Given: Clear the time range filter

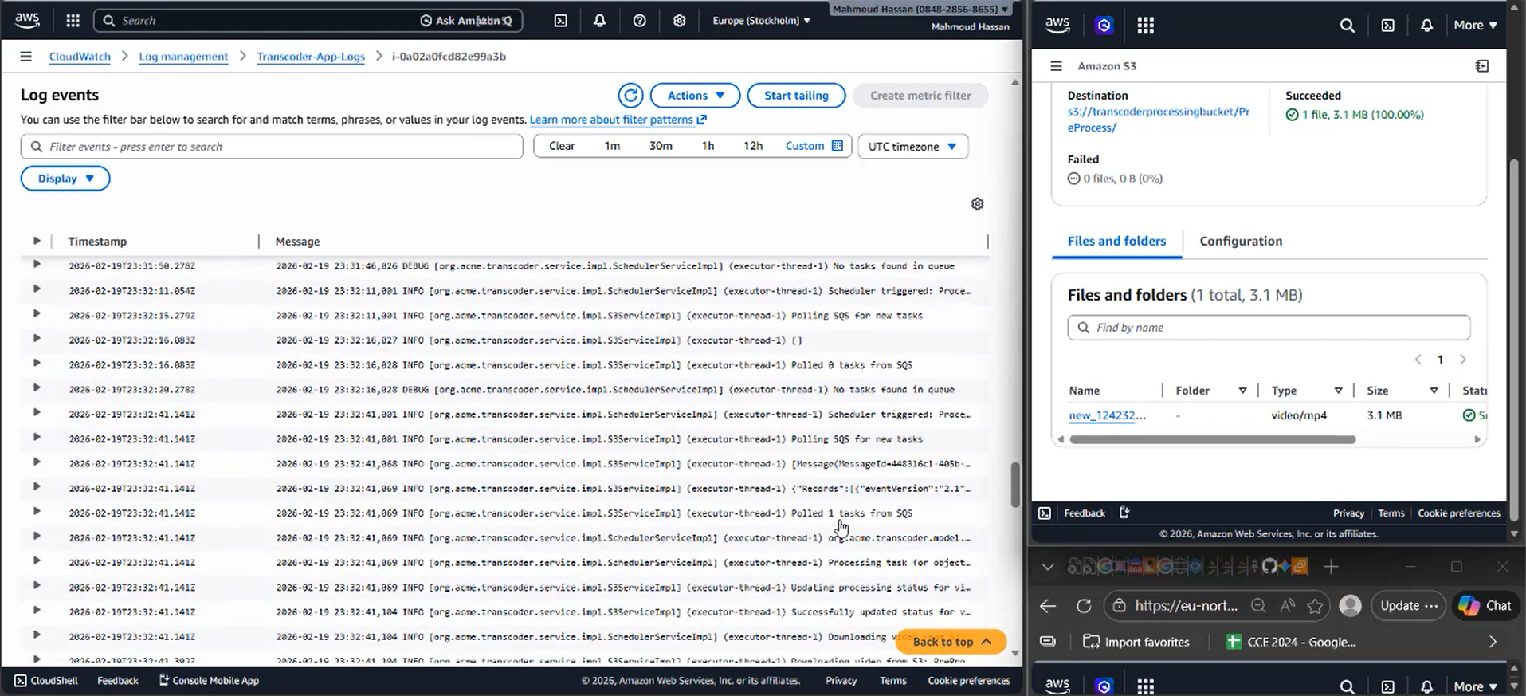Looking at the screenshot, I should [562, 146].
